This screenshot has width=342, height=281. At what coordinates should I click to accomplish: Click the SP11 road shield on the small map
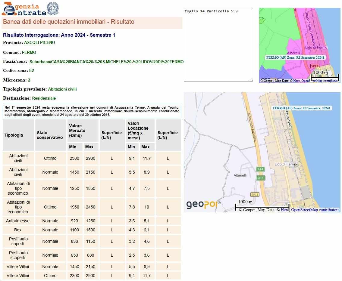pos(315,66)
